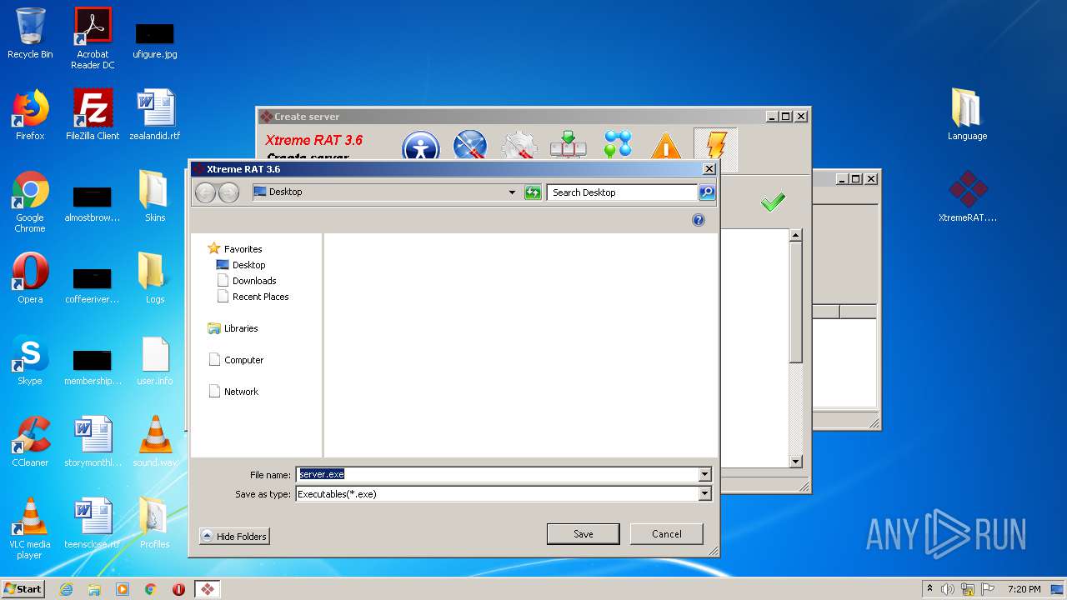Select the XtremeRAT executable desktop icon
The image size is (1067, 600).
[x=968, y=197]
